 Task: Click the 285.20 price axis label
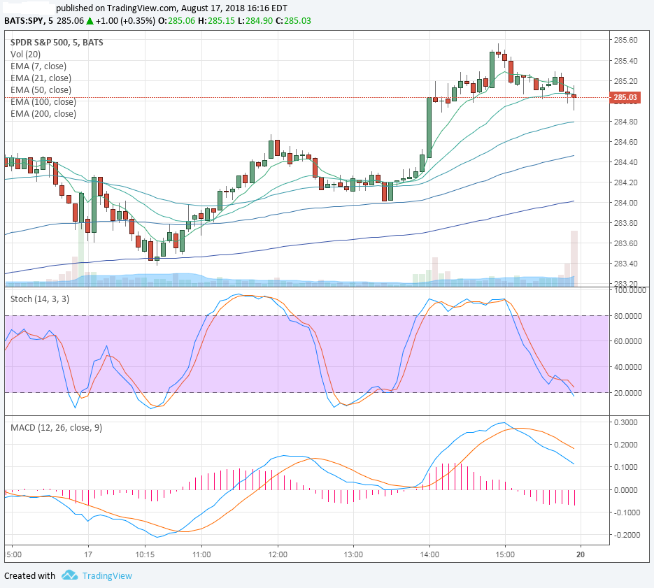tap(625, 81)
